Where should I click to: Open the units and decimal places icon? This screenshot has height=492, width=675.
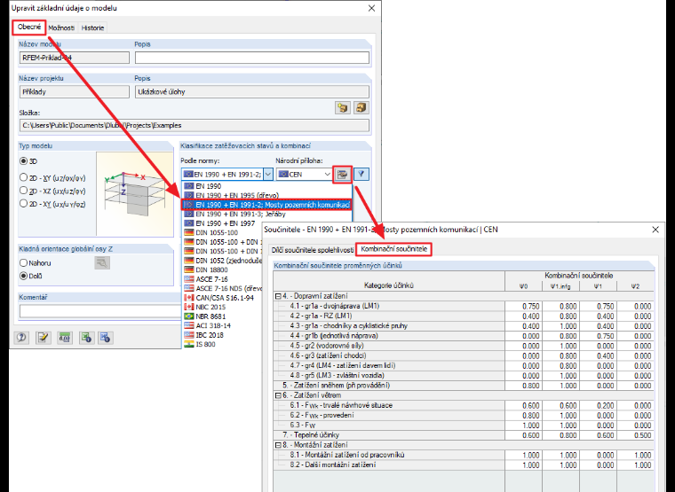click(65, 338)
